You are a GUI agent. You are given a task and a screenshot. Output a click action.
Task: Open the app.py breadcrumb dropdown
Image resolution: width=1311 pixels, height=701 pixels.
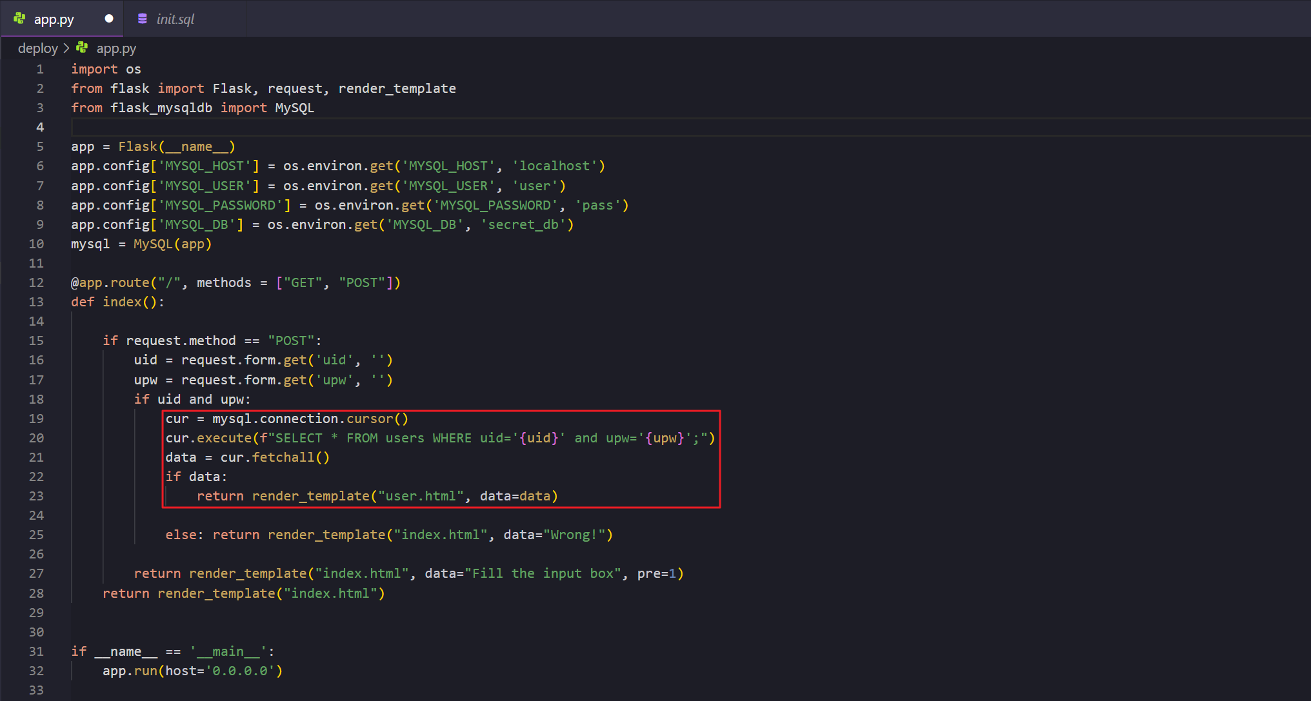pos(116,48)
